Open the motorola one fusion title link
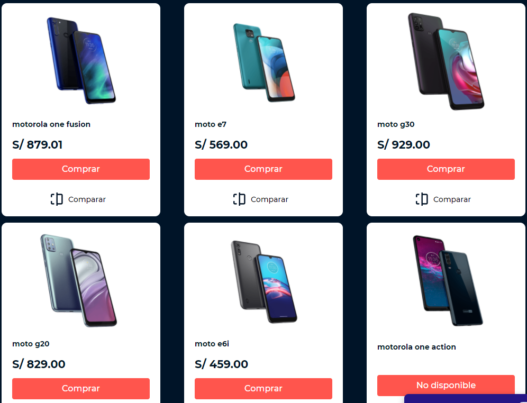 51,124
